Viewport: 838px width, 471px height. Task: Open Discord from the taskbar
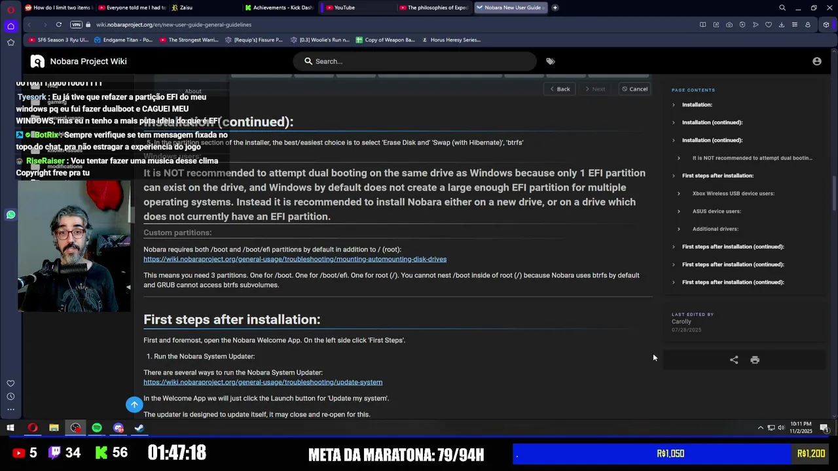[x=118, y=428]
